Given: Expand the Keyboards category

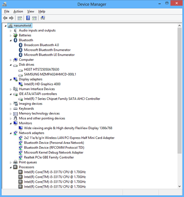Looking at the screenshot, I should 11,109.
